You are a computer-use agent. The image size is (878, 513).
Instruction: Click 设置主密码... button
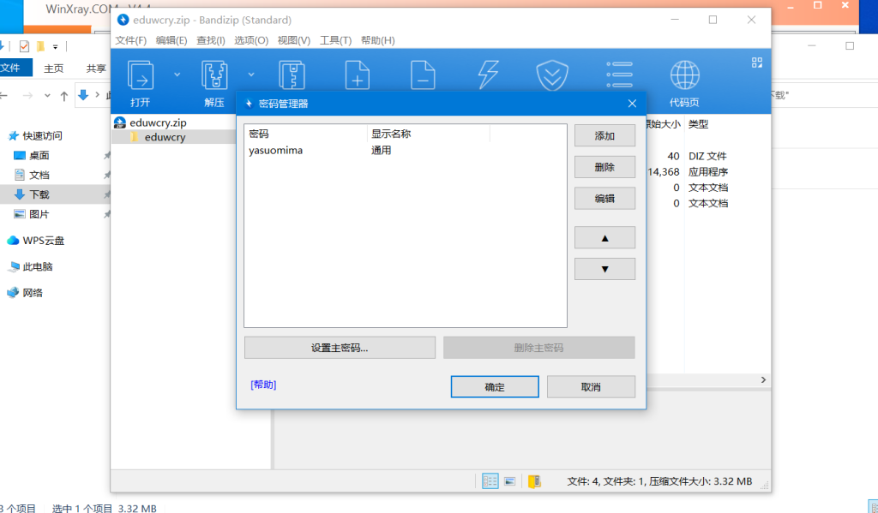(340, 348)
